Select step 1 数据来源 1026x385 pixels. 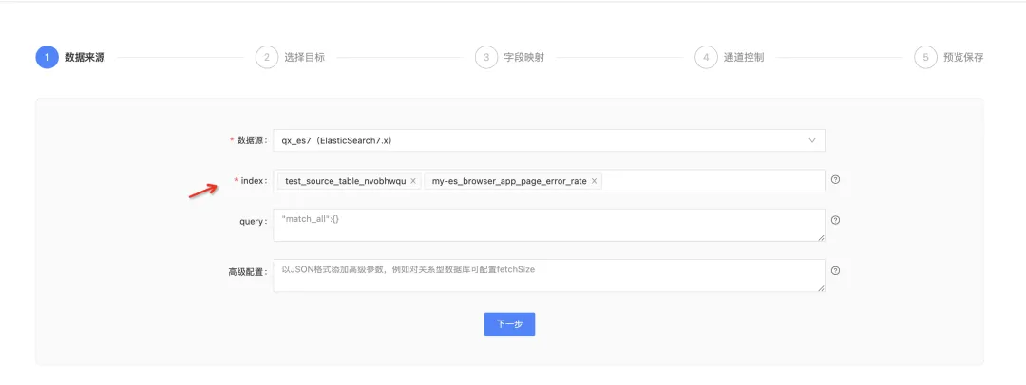tap(70, 57)
